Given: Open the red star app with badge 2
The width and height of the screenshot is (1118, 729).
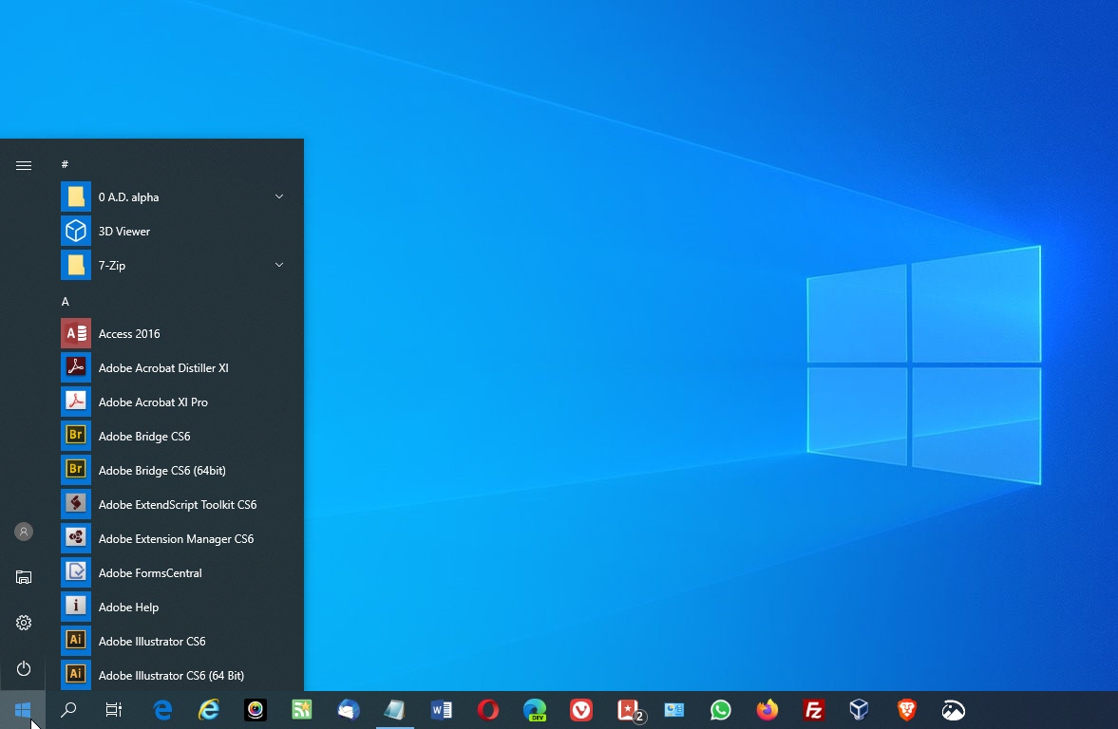Looking at the screenshot, I should [629, 710].
